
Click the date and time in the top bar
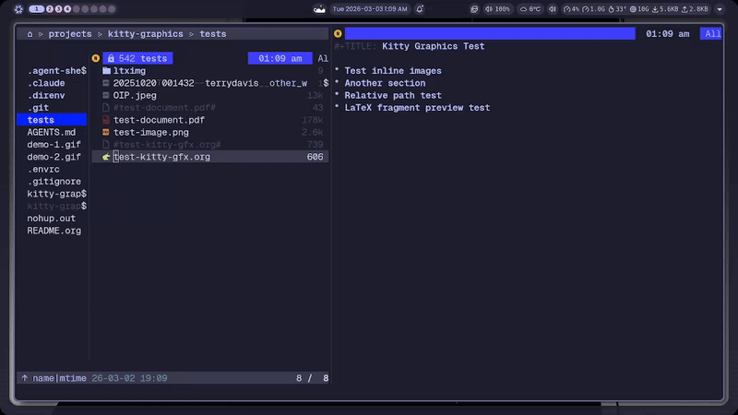pos(370,9)
